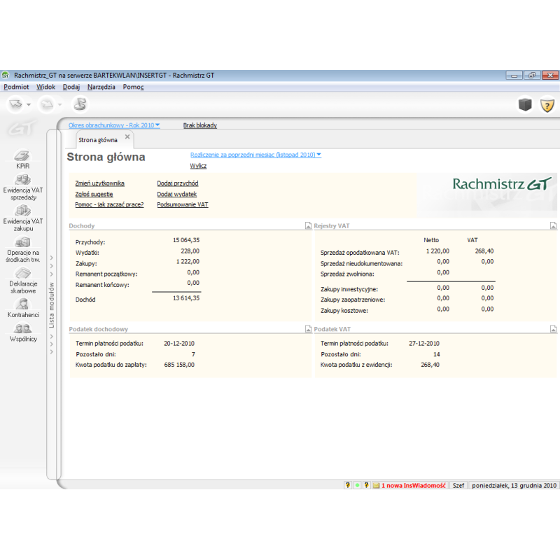Screen dimensions: 560x560
Task: Open Ewidencja VAT zakupu module
Action: click(22, 216)
